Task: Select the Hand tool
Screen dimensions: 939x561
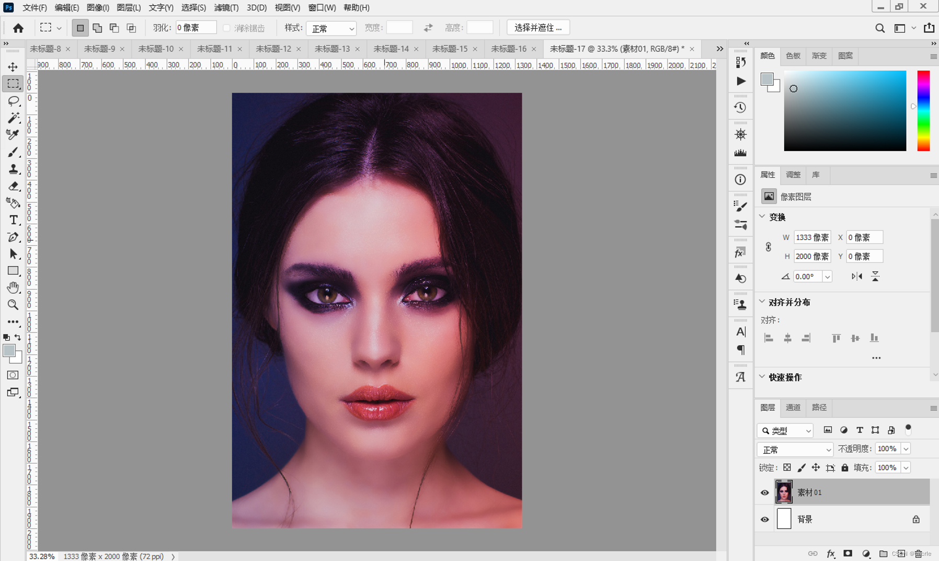Action: pos(13,288)
